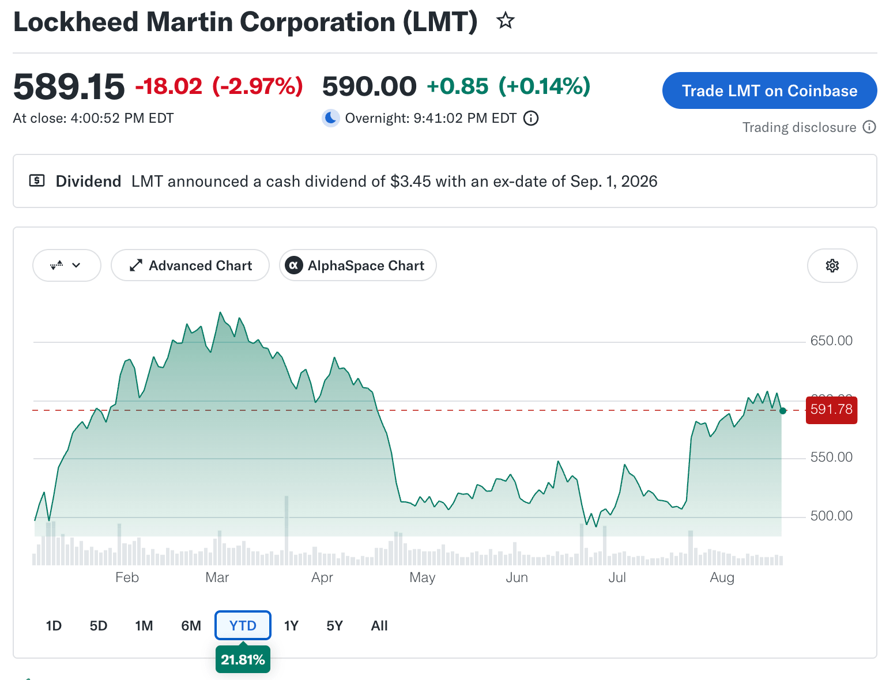Click the At close timestamp text

[x=93, y=118]
